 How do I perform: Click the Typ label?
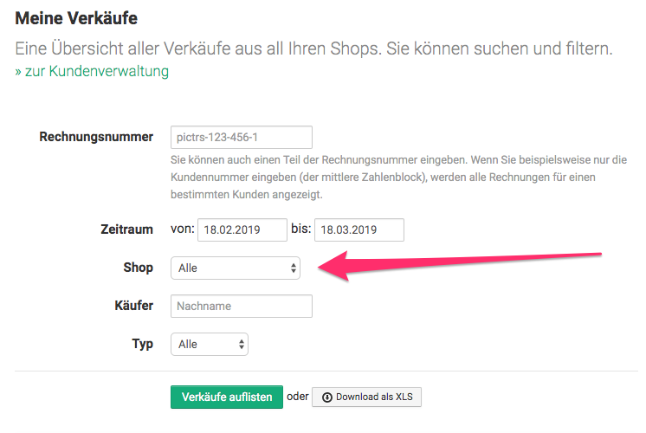pos(142,344)
